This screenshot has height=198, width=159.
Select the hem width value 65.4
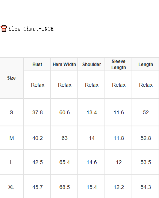(x=64, y=162)
